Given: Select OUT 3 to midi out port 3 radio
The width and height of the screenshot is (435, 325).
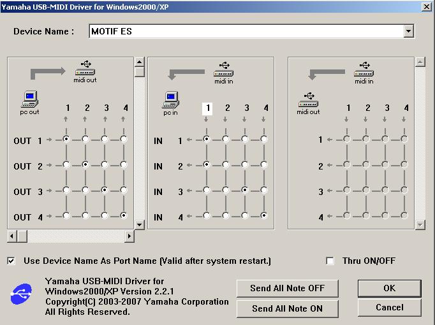Looking at the screenshot, I should (105, 190).
